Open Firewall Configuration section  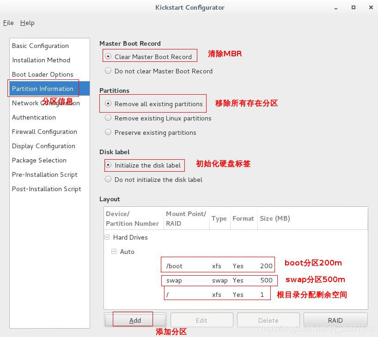tap(49, 132)
